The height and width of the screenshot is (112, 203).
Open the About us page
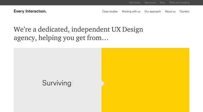[170, 11]
